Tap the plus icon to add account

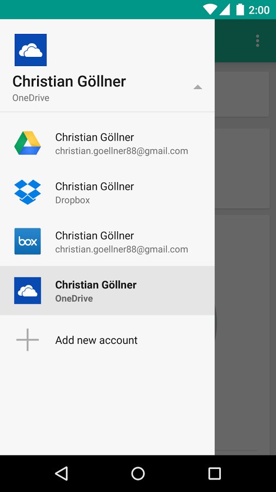point(27,340)
